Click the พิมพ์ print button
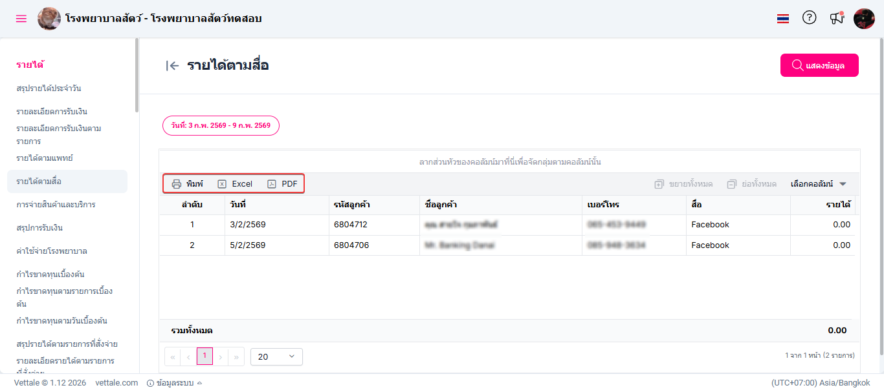This screenshot has width=884, height=392. (187, 184)
